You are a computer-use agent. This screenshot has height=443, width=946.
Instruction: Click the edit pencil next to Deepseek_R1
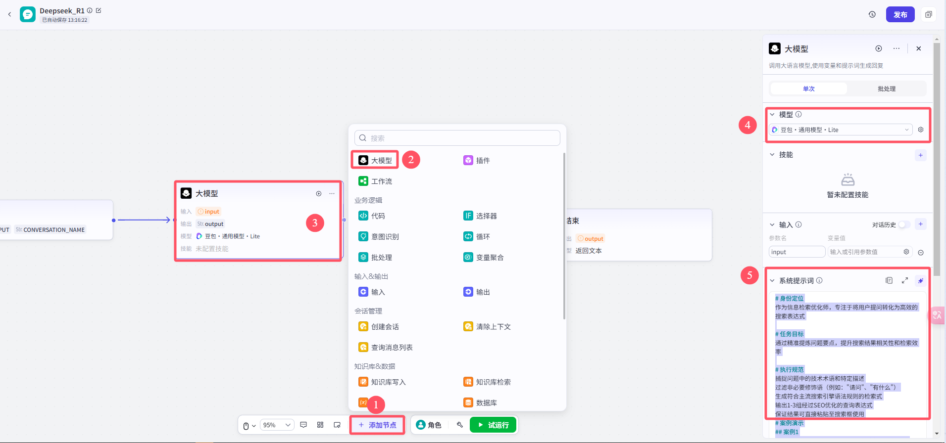[99, 10]
